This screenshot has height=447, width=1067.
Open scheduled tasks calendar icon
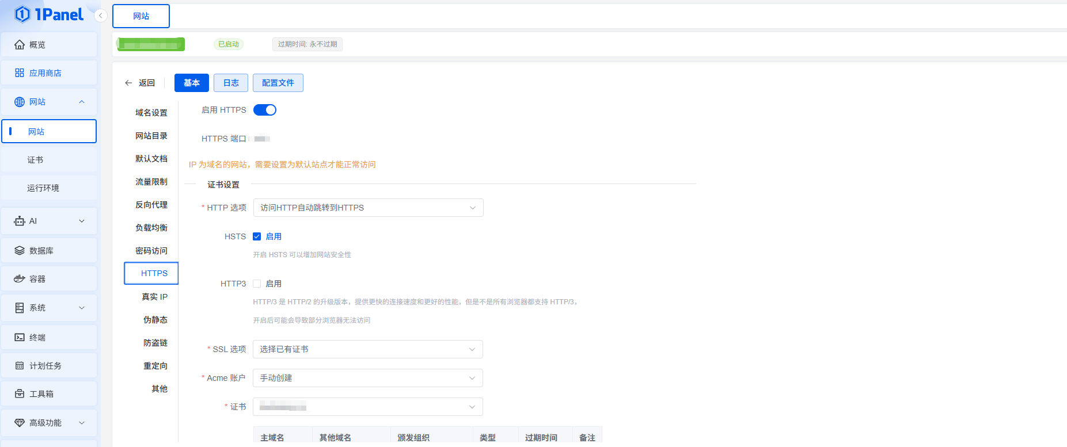click(20, 366)
